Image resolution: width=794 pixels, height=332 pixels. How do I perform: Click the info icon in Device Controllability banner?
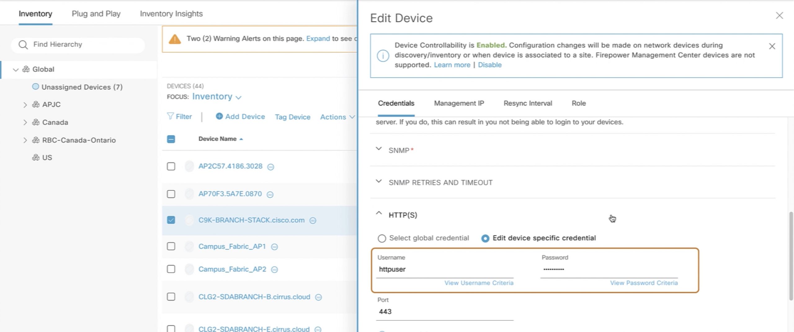383,56
